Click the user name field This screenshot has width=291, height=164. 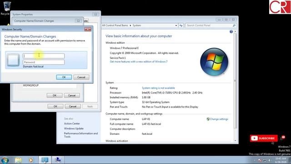tap(44, 56)
